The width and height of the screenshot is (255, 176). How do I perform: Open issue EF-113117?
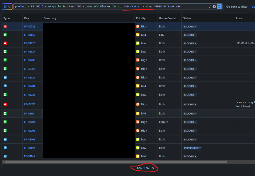point(29,114)
